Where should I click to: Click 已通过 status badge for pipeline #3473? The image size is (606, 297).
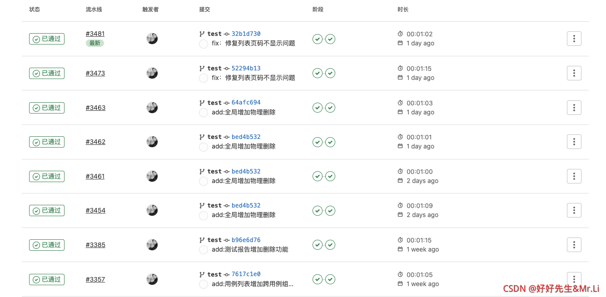47,73
